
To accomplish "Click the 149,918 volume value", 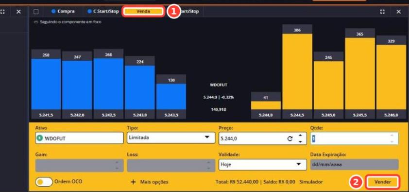I will tap(219, 109).
